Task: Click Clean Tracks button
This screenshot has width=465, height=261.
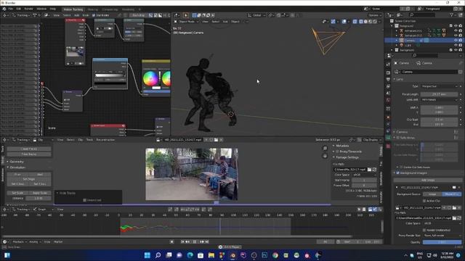Action: pos(29,149)
